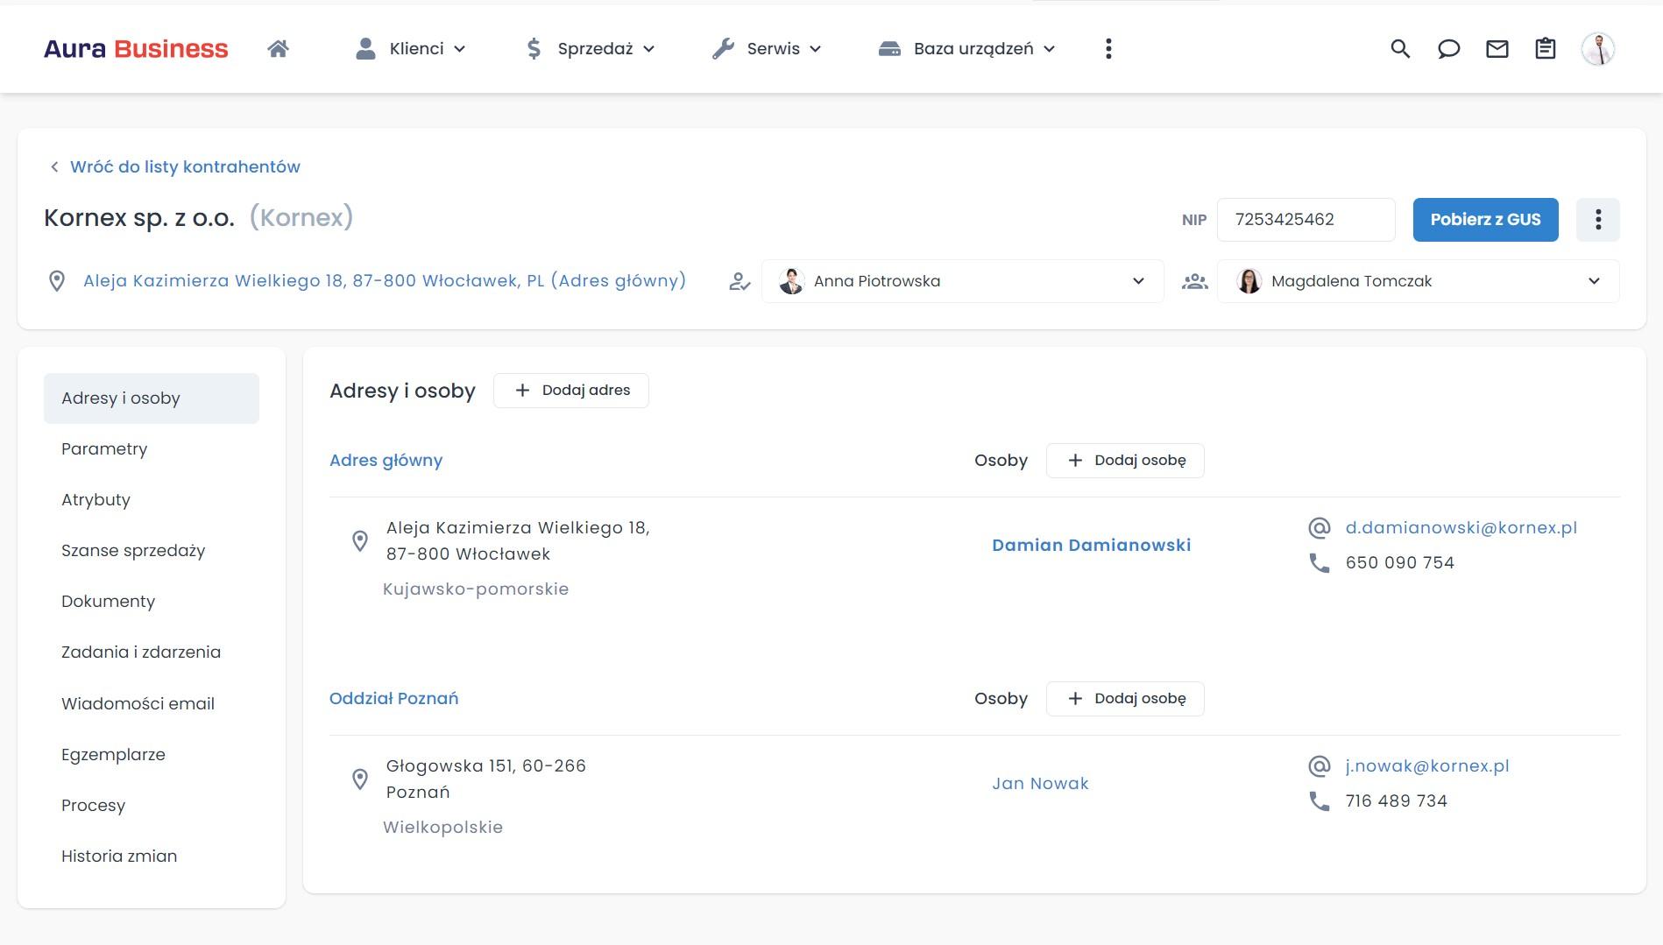1663x945 pixels.
Task: Expand the Baza urządzeń menu
Action: point(966,49)
